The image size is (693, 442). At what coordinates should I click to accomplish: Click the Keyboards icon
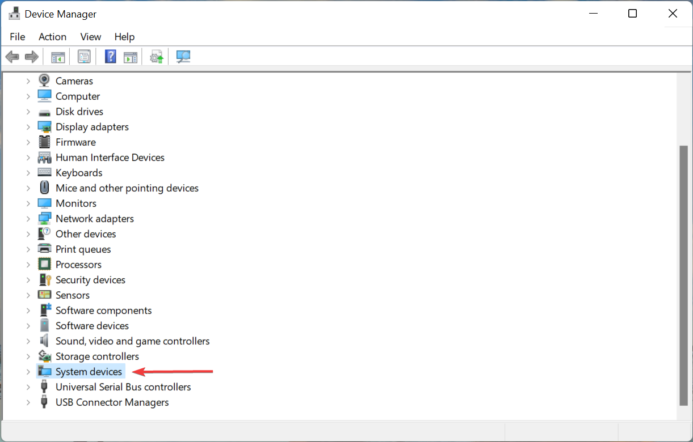[x=44, y=172]
